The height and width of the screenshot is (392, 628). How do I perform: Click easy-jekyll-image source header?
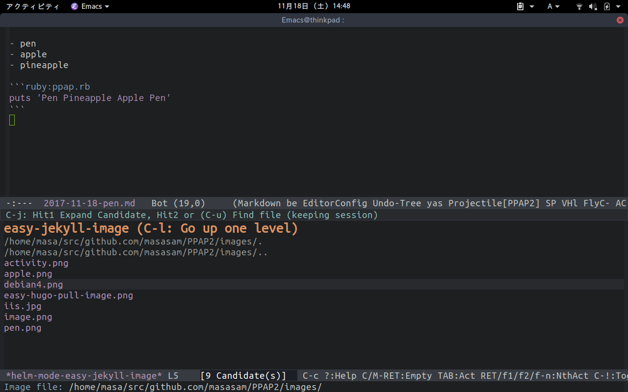click(x=151, y=229)
